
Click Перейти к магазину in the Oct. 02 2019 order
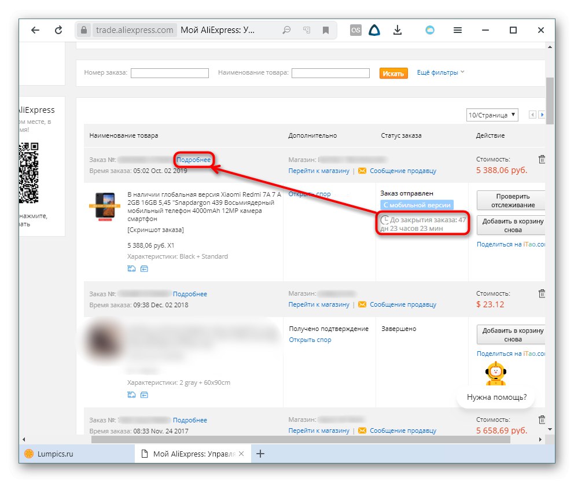pyautogui.click(x=319, y=171)
